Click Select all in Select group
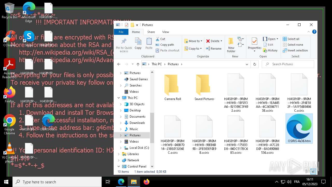The height and width of the screenshot is (187, 332). coord(291,39)
